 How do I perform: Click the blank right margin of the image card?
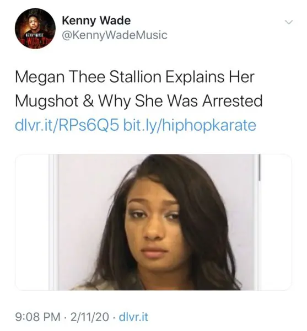[276, 222]
